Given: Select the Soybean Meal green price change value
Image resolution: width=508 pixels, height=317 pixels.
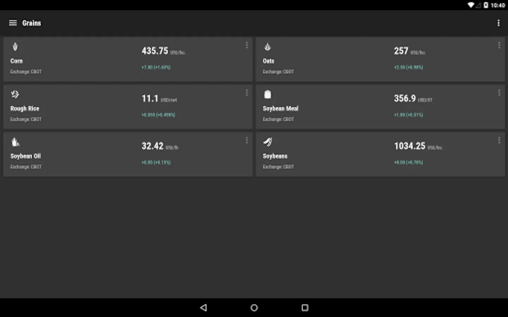Looking at the screenshot, I should click(409, 115).
